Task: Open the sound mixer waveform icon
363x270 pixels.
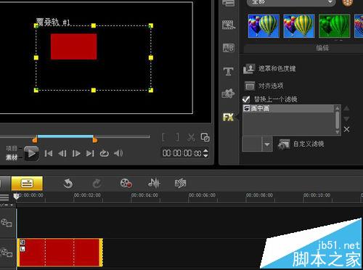Action: [154, 183]
